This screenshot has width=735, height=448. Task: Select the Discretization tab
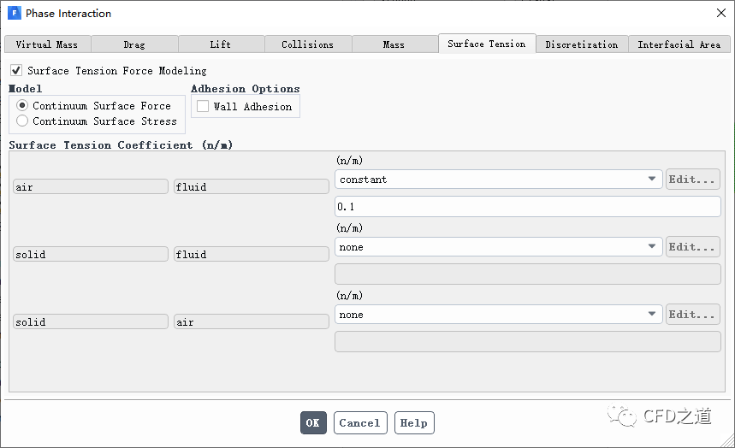coord(581,44)
